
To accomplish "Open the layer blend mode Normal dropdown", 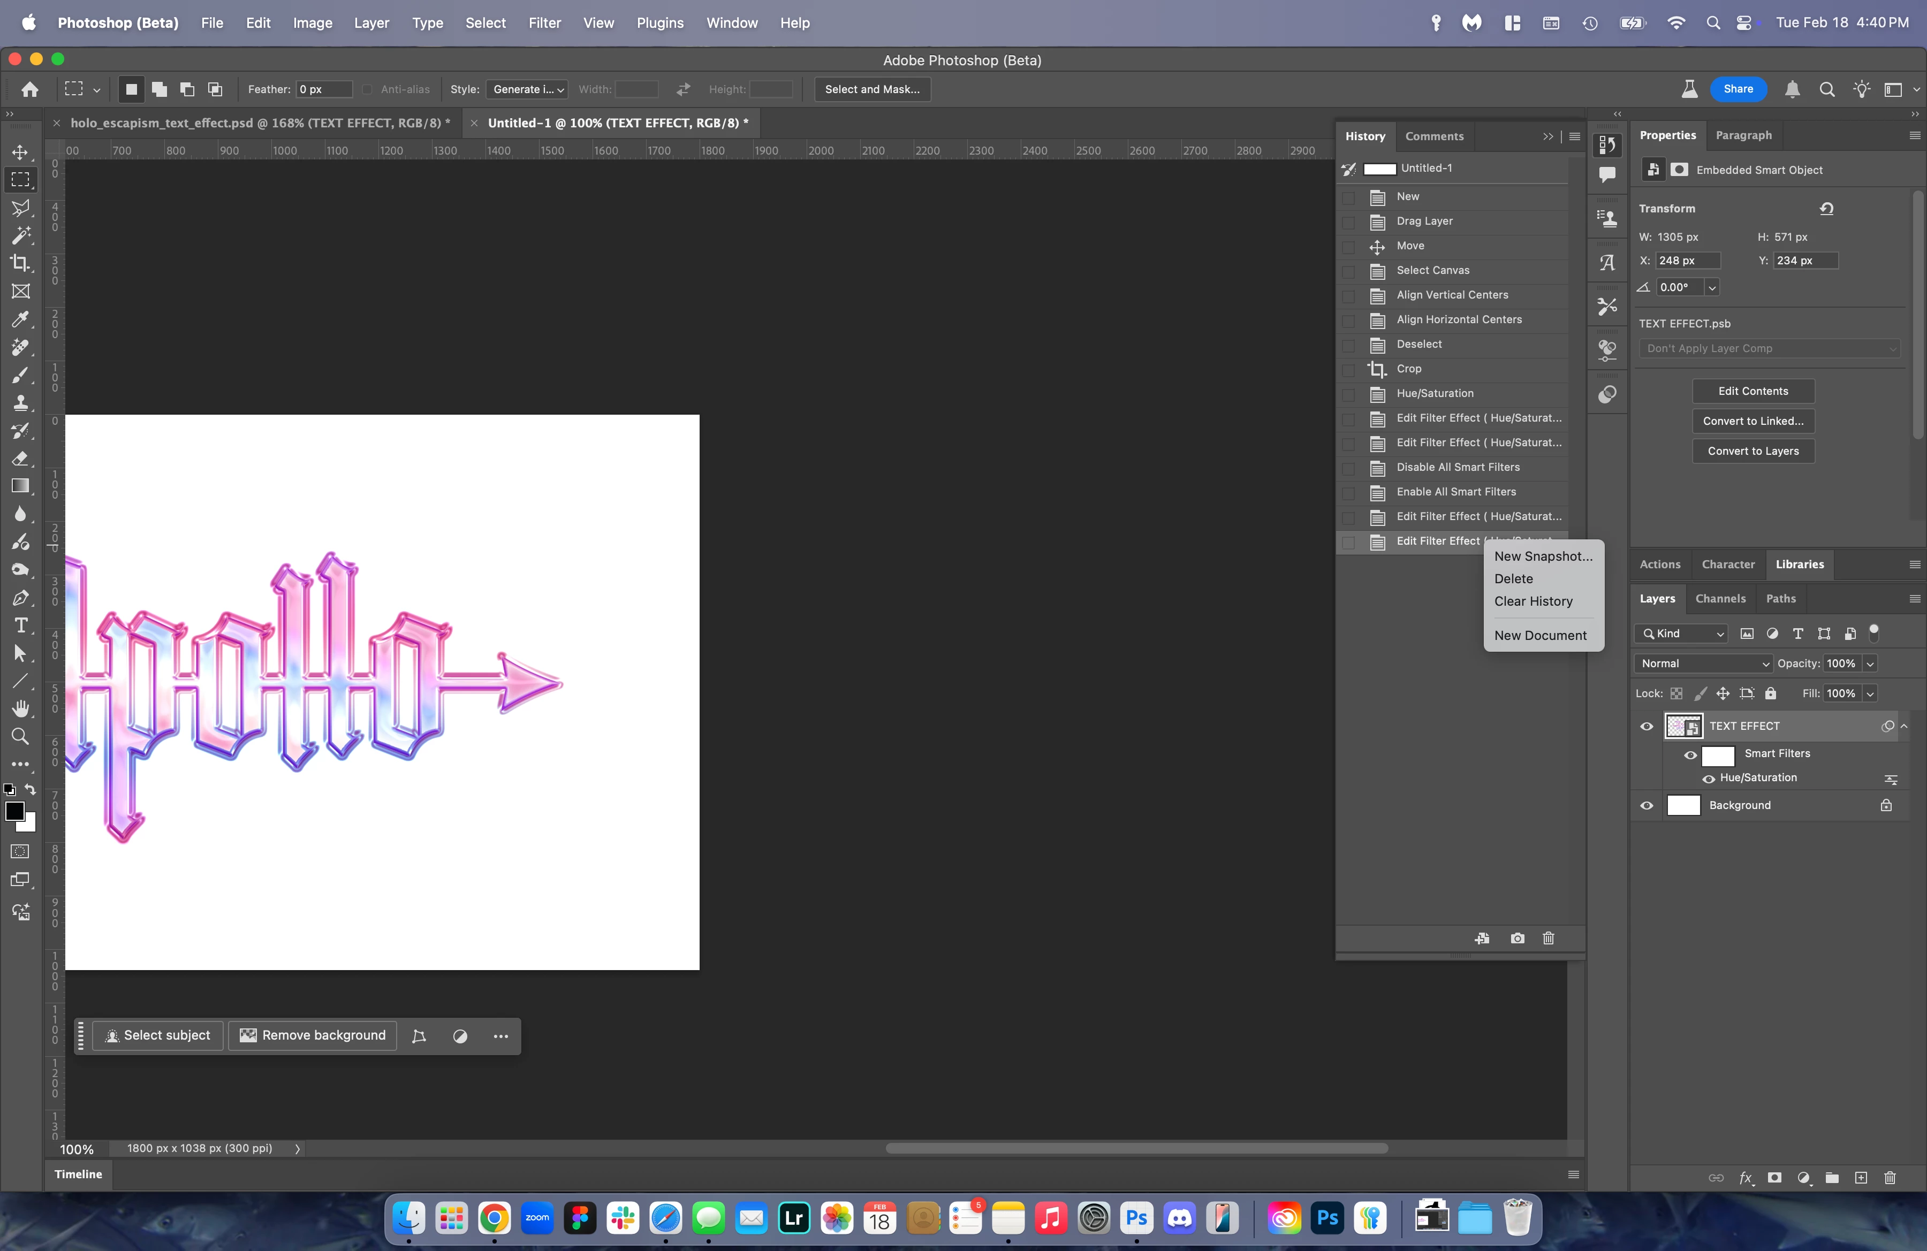I will (1703, 663).
